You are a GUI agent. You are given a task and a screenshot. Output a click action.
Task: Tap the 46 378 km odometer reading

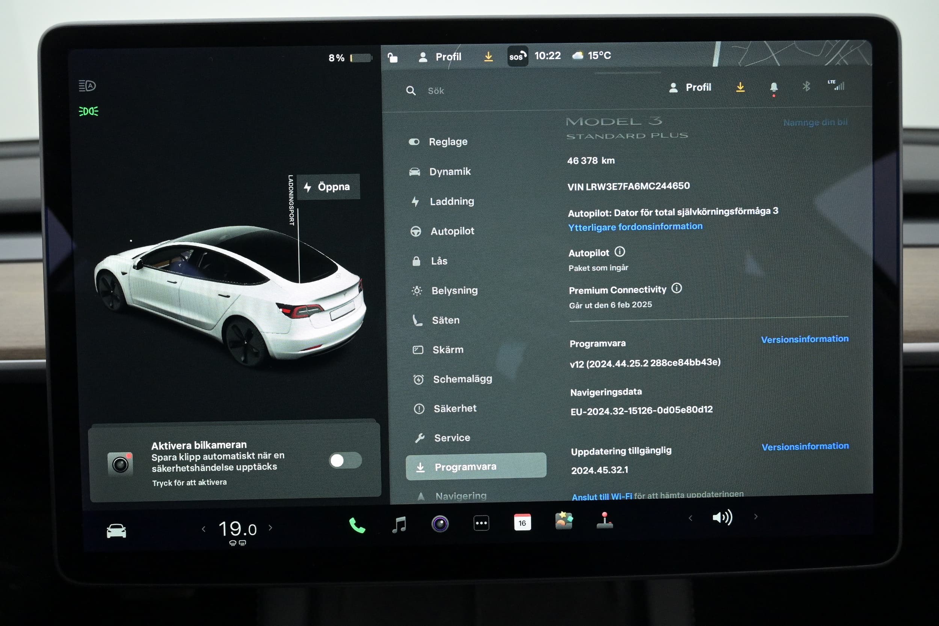click(591, 160)
